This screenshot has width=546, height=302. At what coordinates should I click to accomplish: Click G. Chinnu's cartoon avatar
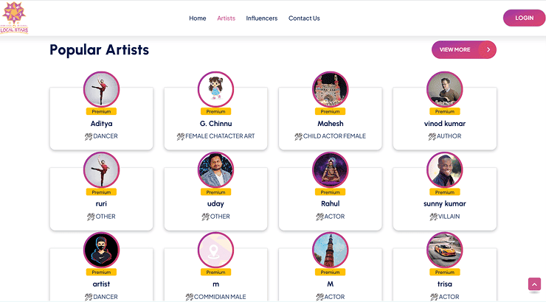215,89
